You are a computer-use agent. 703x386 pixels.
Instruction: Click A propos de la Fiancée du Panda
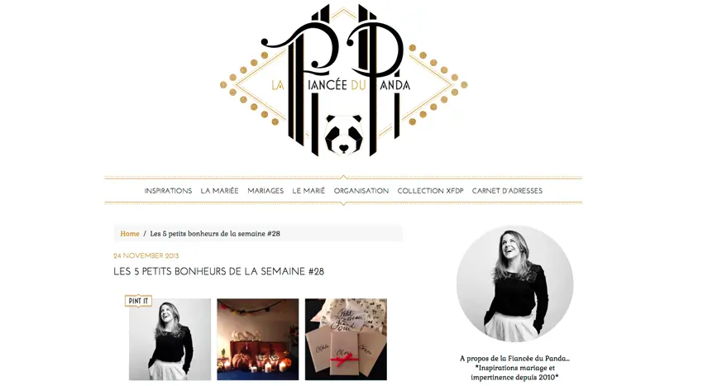click(x=514, y=358)
